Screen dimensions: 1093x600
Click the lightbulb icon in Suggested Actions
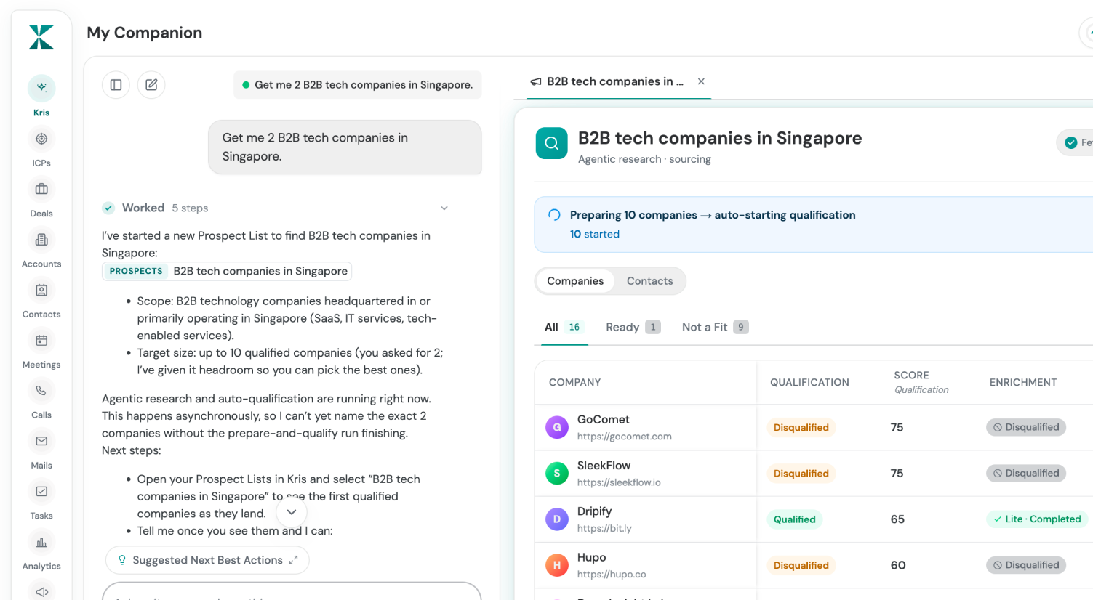122,560
